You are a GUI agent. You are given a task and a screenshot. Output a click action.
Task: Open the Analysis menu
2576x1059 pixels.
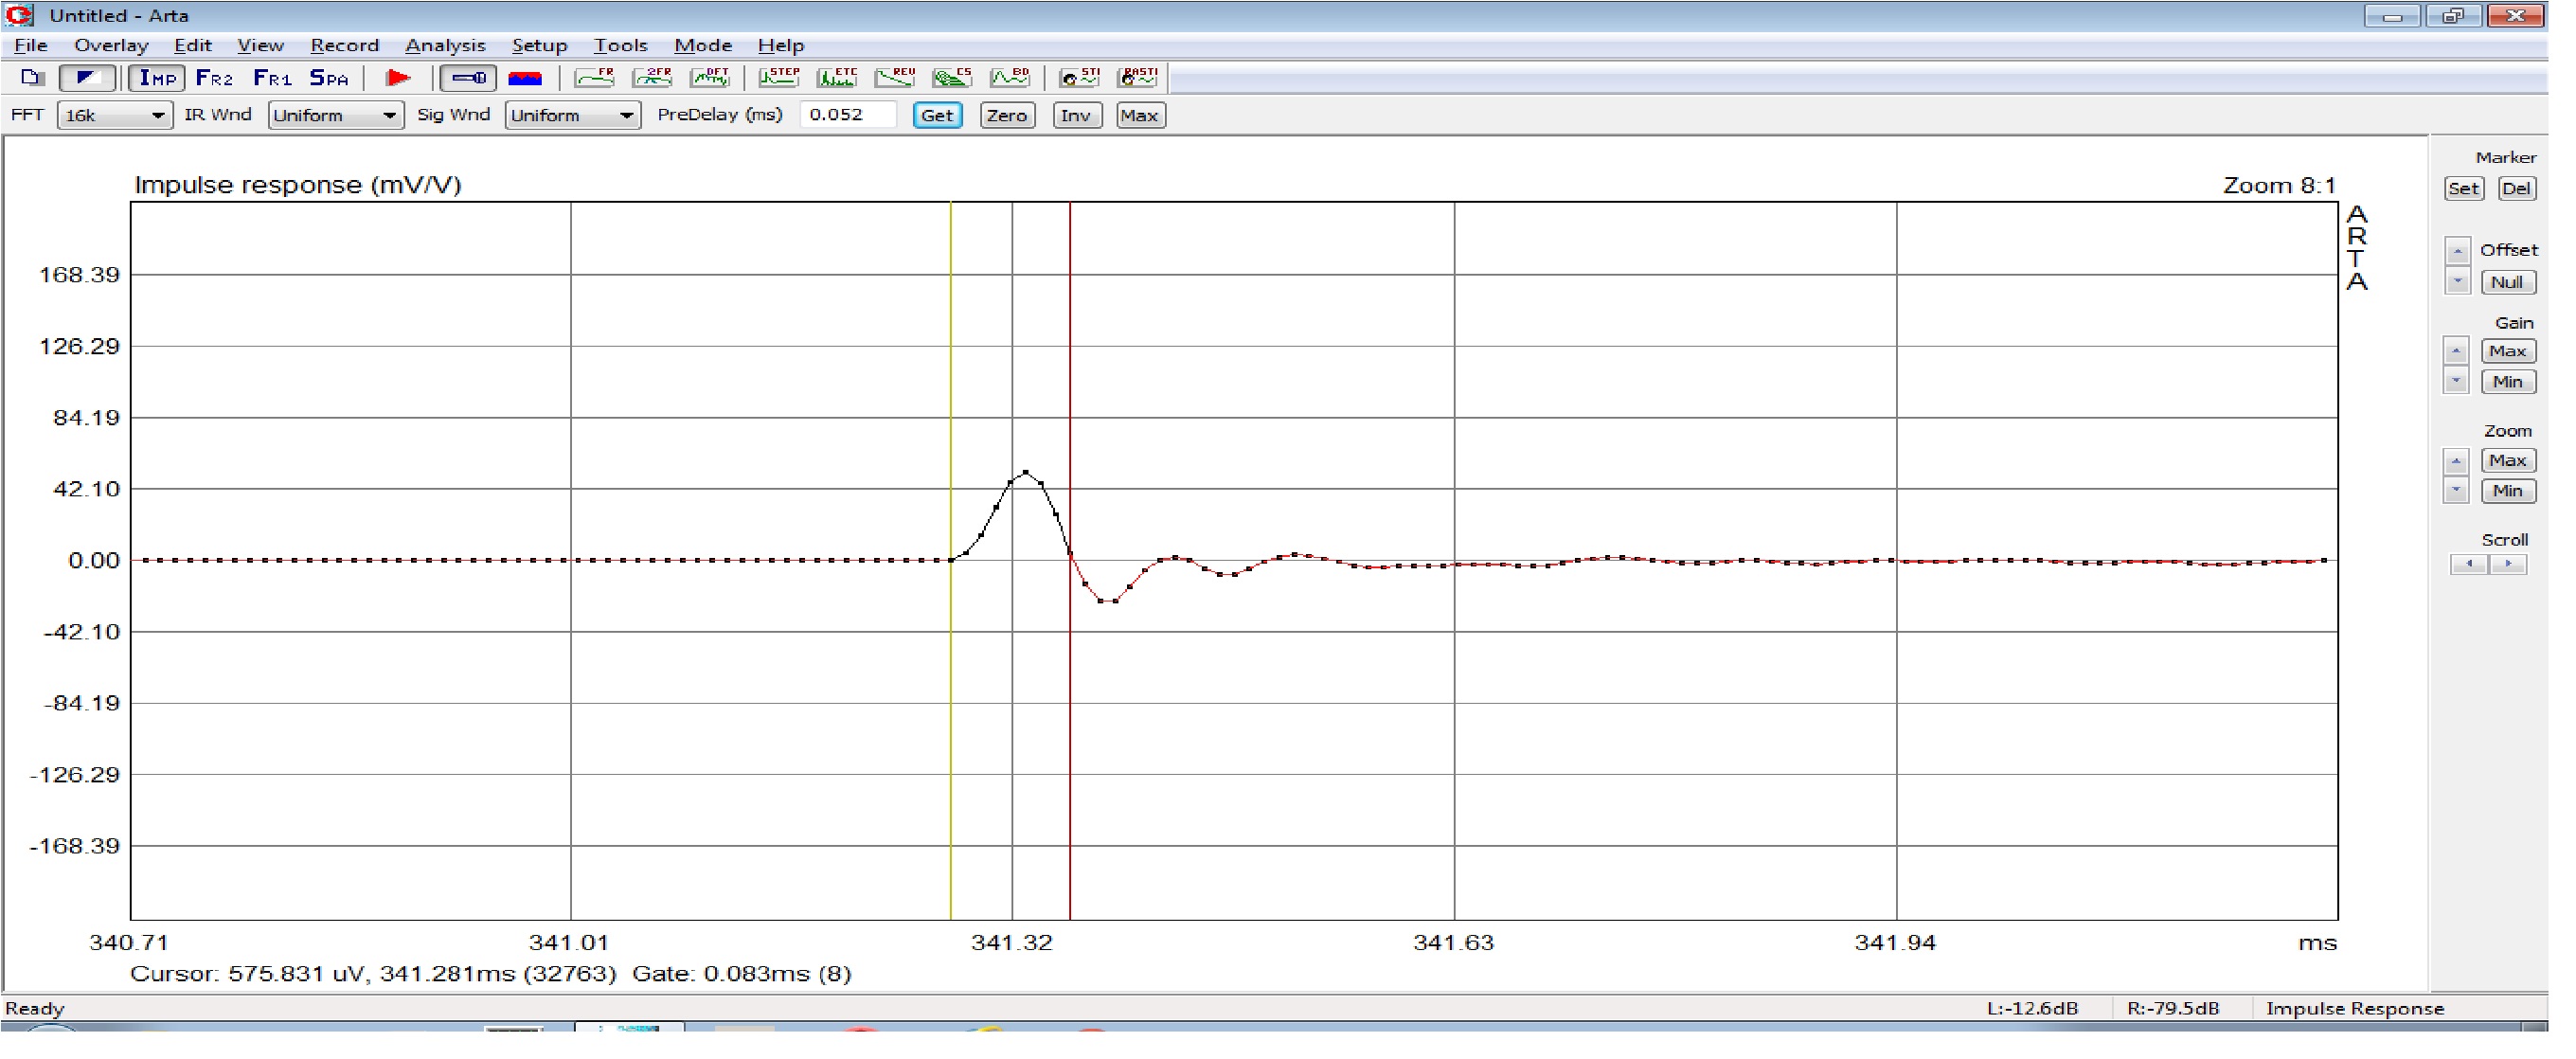pos(445,46)
